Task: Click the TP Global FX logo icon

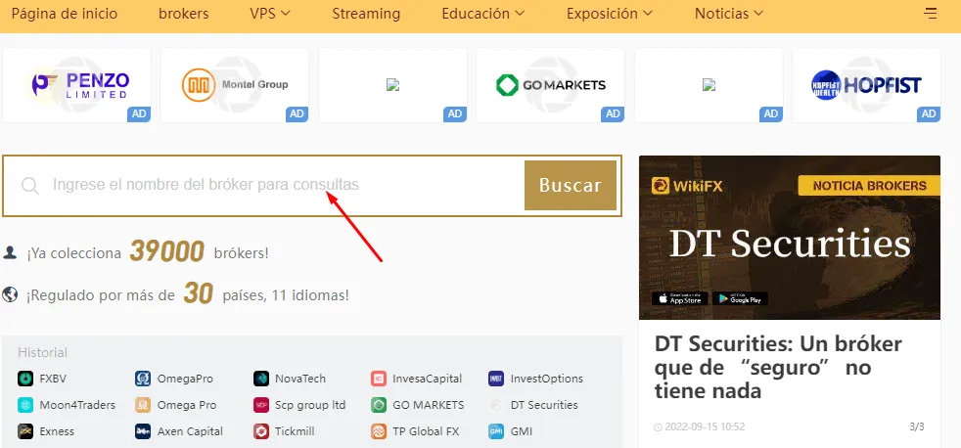Action: (x=379, y=431)
